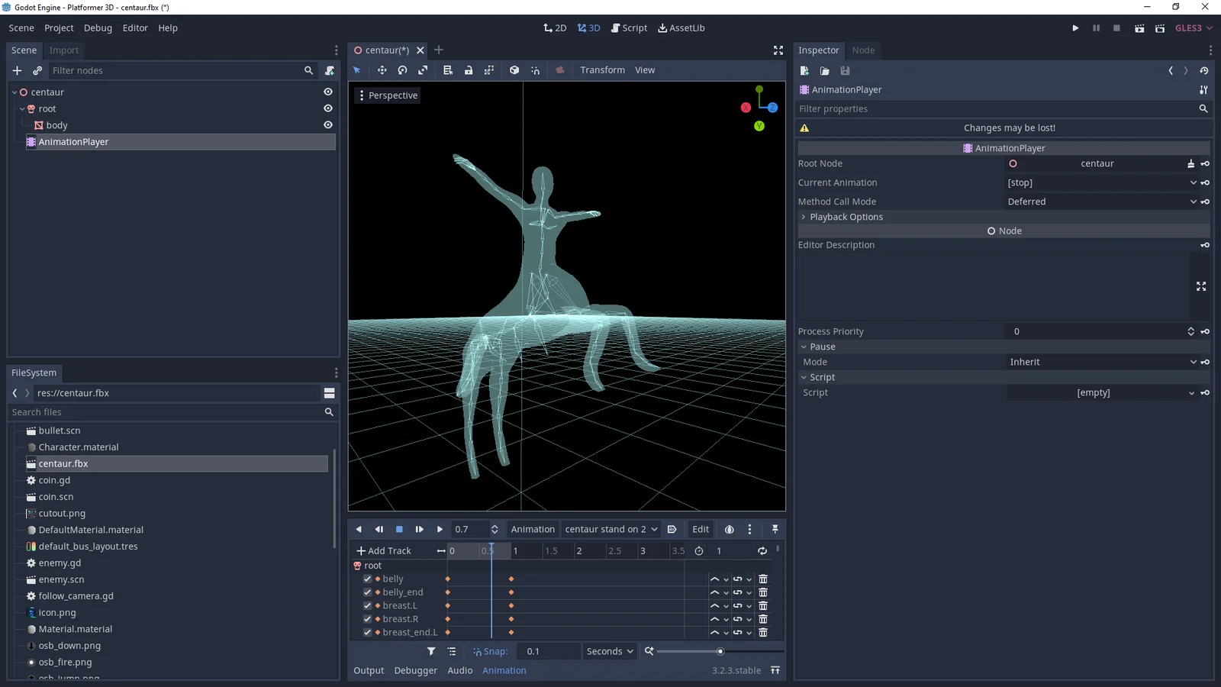Viewport: 1221px width, 687px height.
Task: Open the Animation bottom panel link
Action: tap(504, 670)
